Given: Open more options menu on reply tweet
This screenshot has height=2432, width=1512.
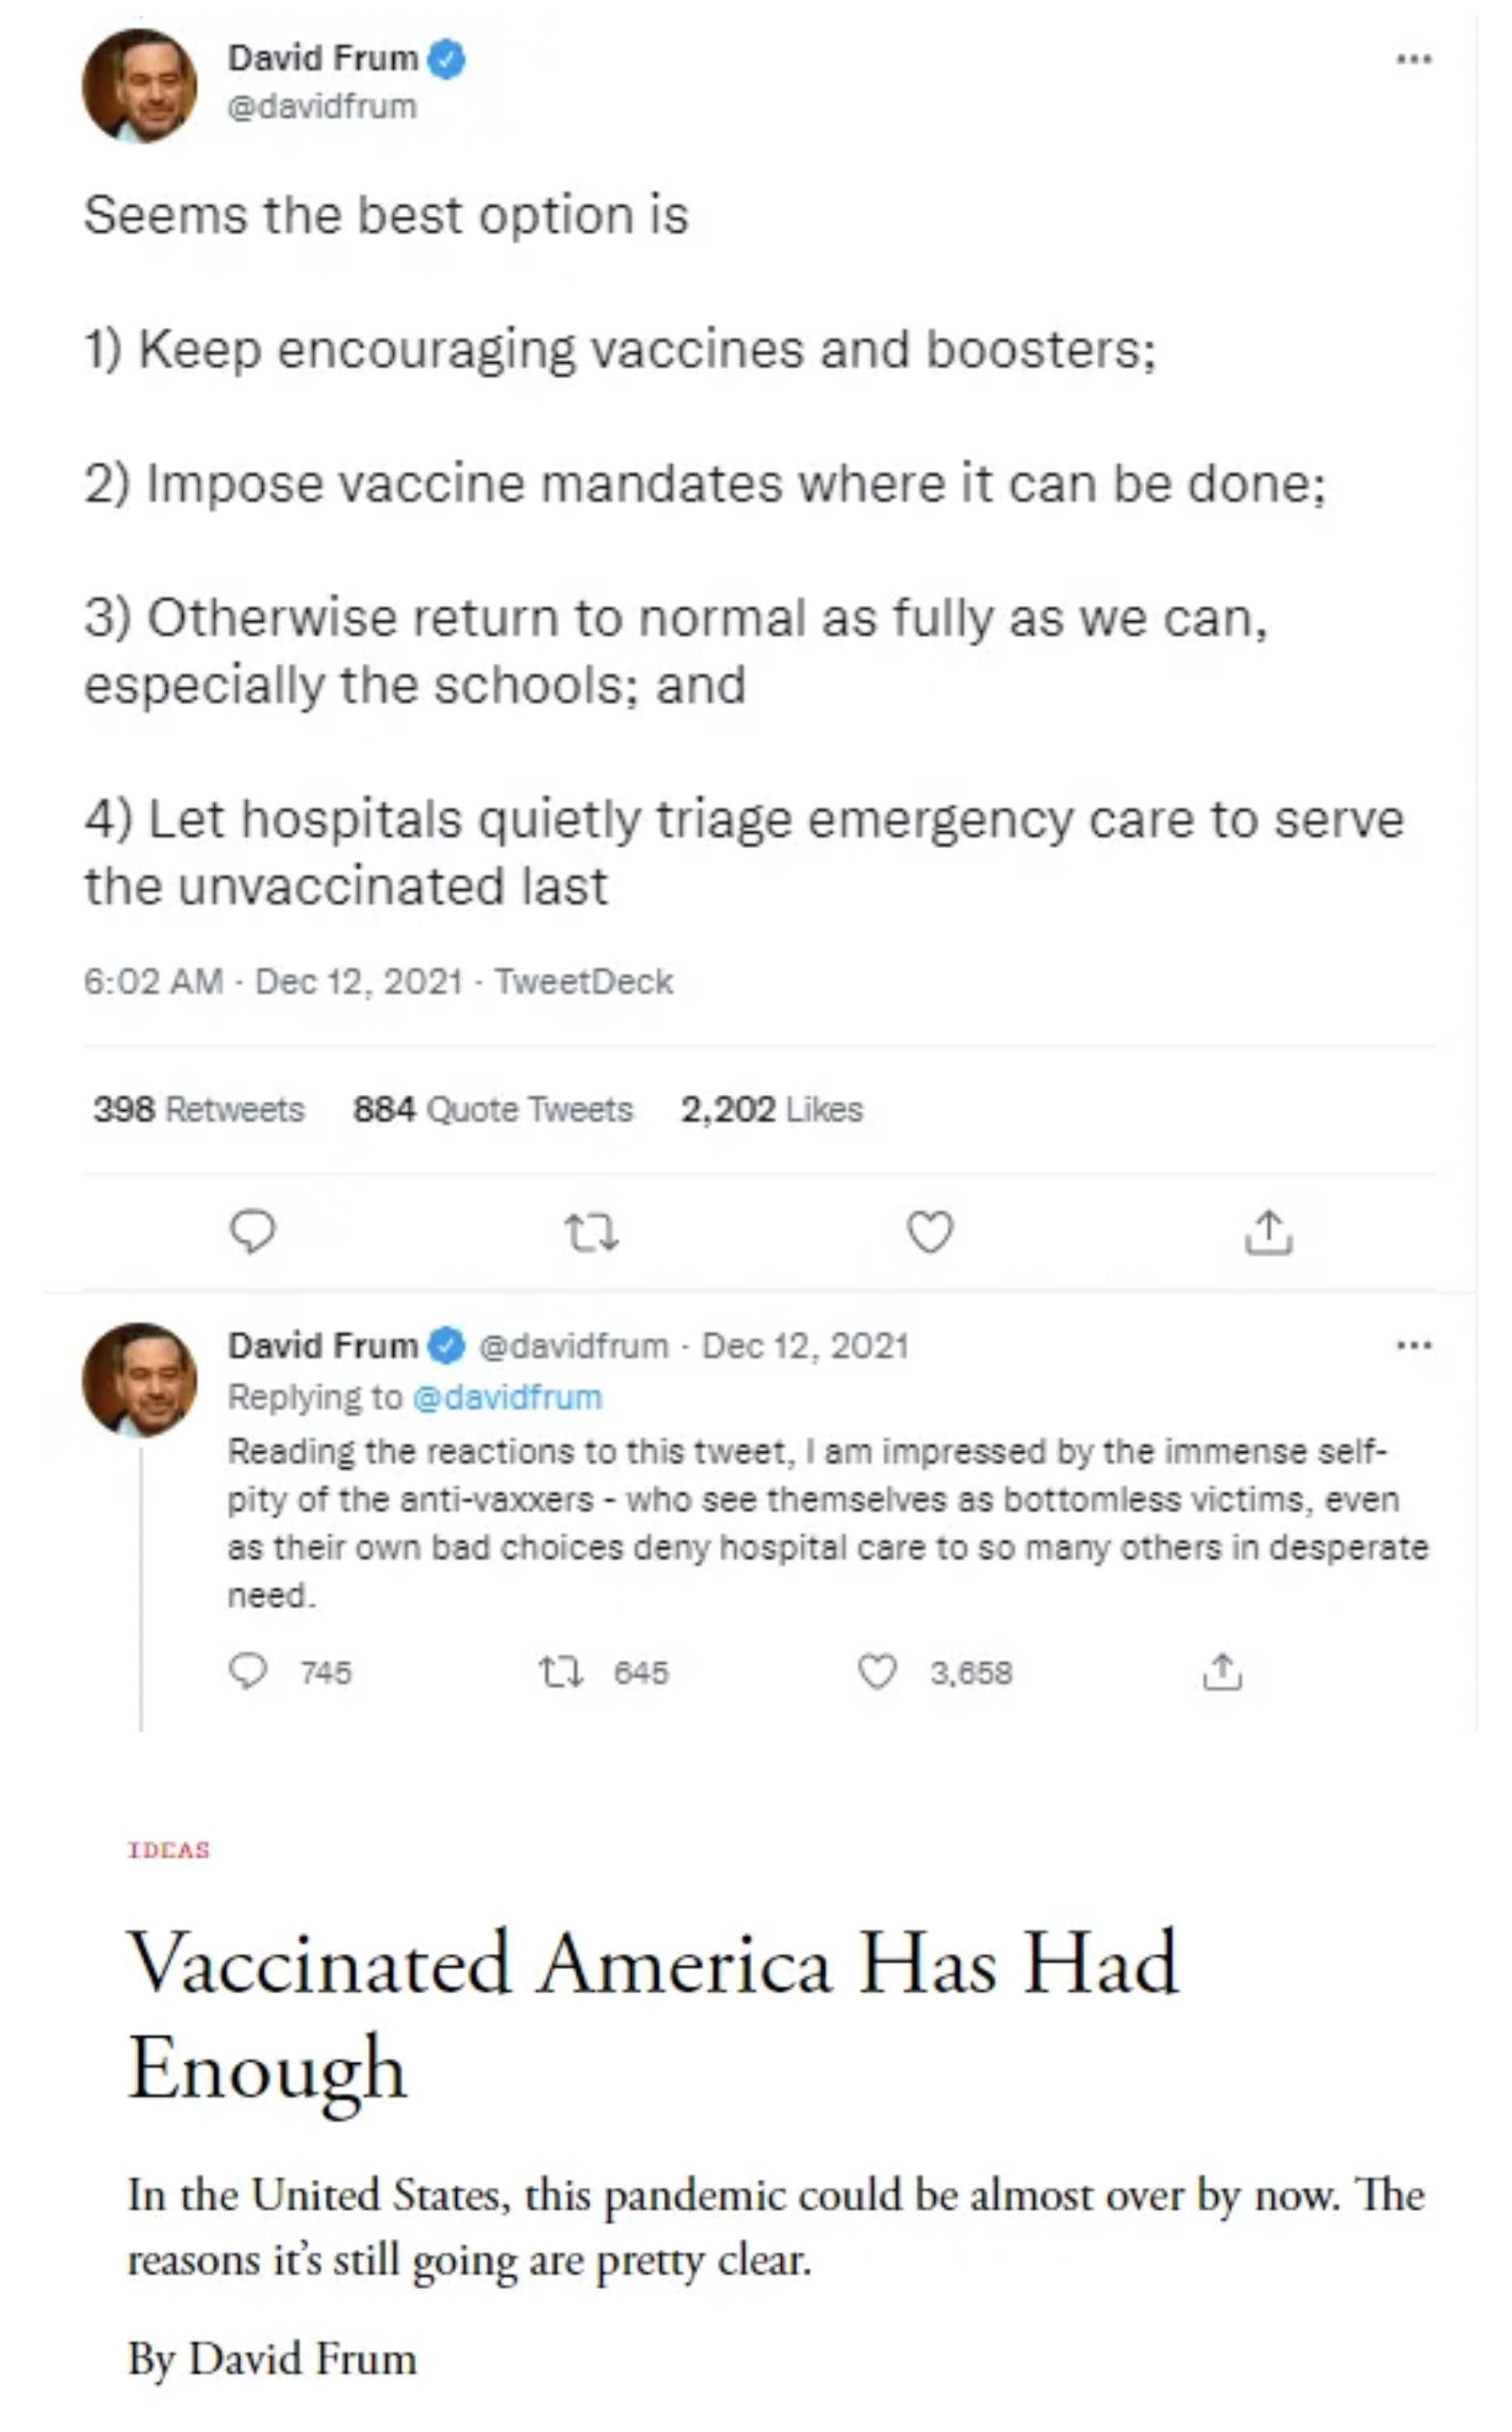Looking at the screenshot, I should click(x=1414, y=1345).
